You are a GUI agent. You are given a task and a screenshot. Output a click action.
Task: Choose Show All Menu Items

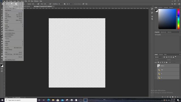point(13,60)
